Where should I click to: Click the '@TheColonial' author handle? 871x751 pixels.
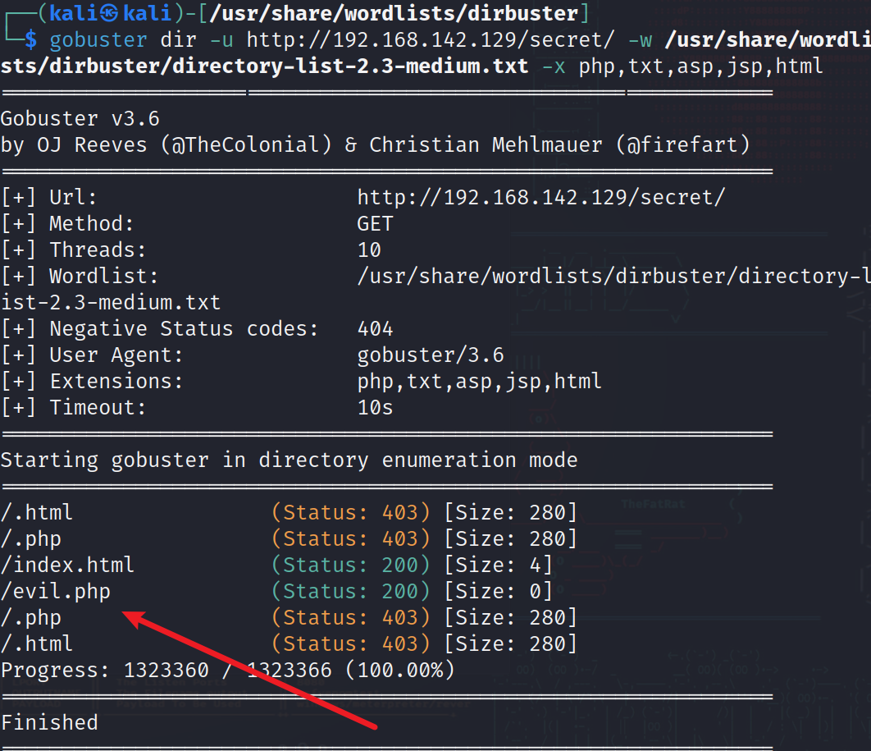tap(246, 145)
